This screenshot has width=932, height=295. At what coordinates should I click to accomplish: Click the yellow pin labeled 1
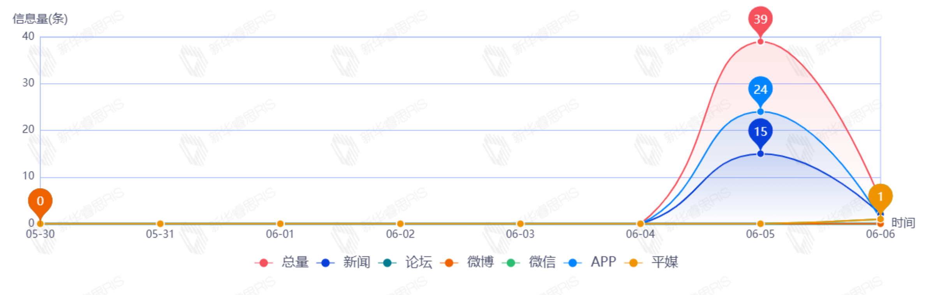880,197
